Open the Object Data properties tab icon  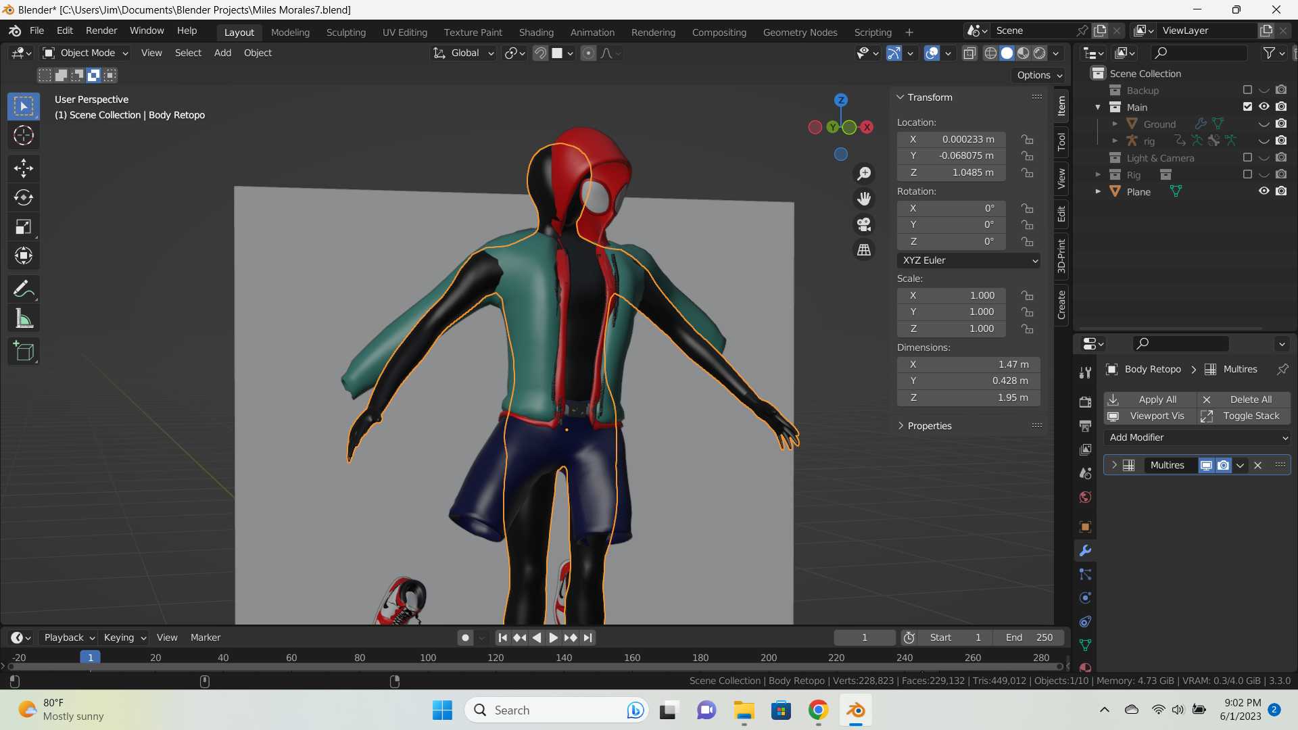point(1085,646)
